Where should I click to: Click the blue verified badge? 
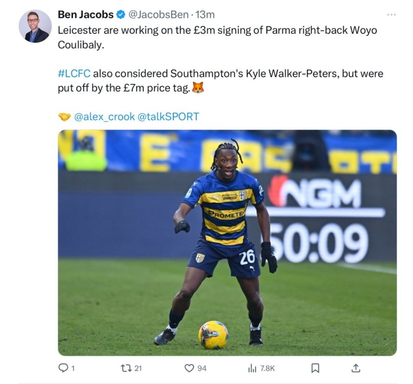point(121,15)
